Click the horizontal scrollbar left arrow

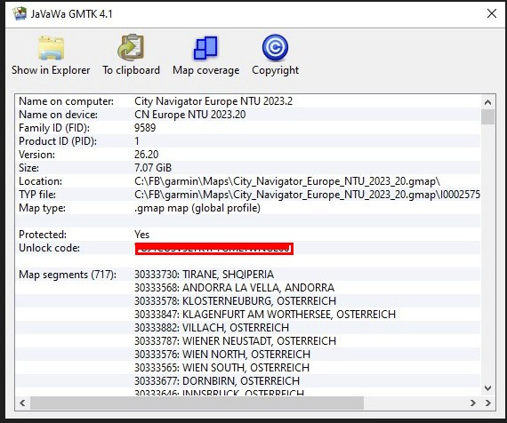click(22, 403)
